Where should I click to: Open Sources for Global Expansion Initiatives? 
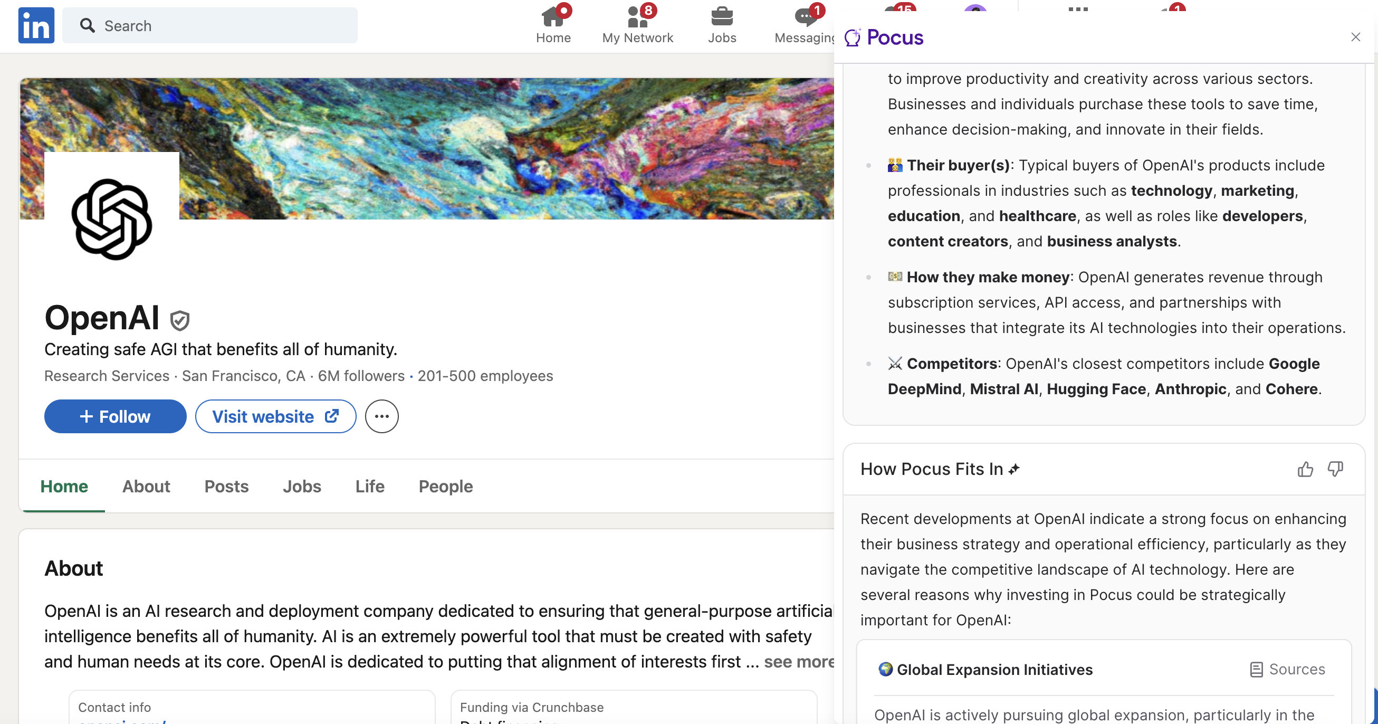point(1288,670)
